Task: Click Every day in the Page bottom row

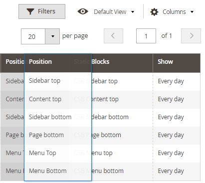Action: coord(171,135)
